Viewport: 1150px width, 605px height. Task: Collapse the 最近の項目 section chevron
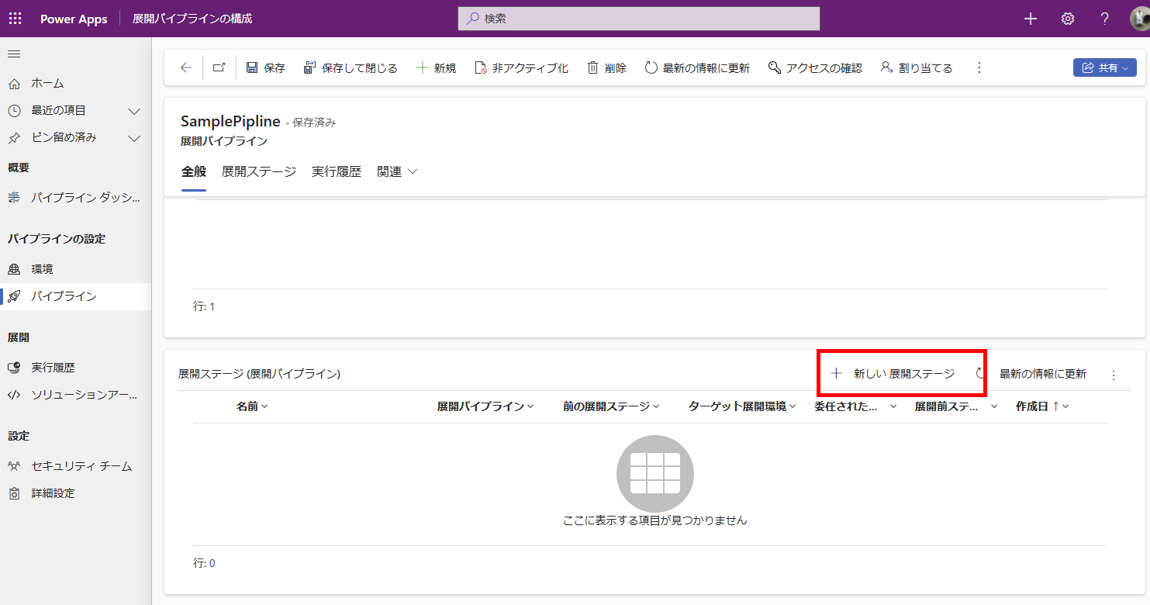[134, 110]
